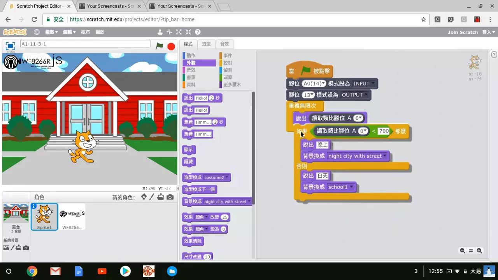Viewport: 498px width, 280px height.
Task: Reload the browser page
Action: coord(34,19)
